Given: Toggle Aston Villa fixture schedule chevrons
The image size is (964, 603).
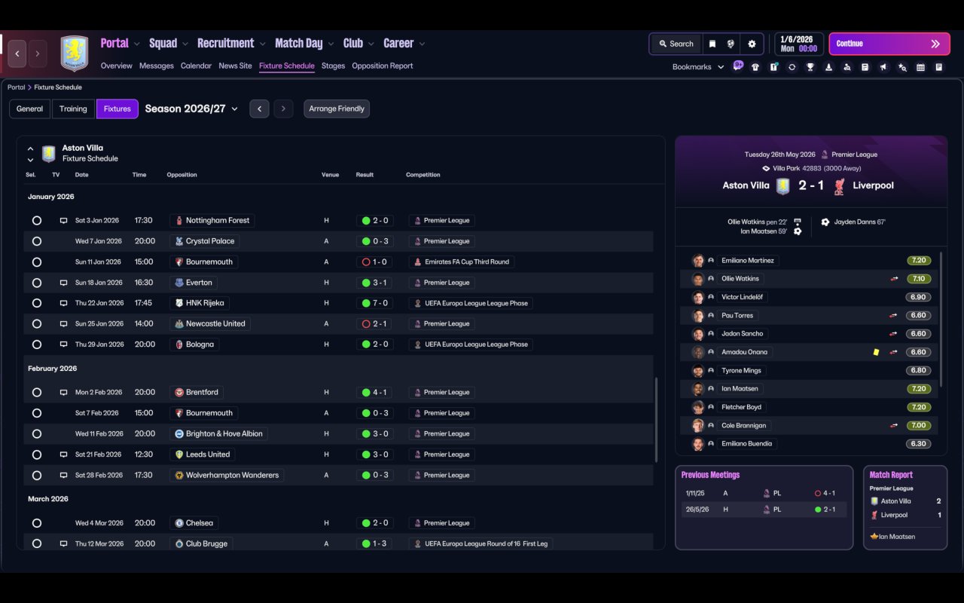Looking at the screenshot, I should tap(30, 154).
